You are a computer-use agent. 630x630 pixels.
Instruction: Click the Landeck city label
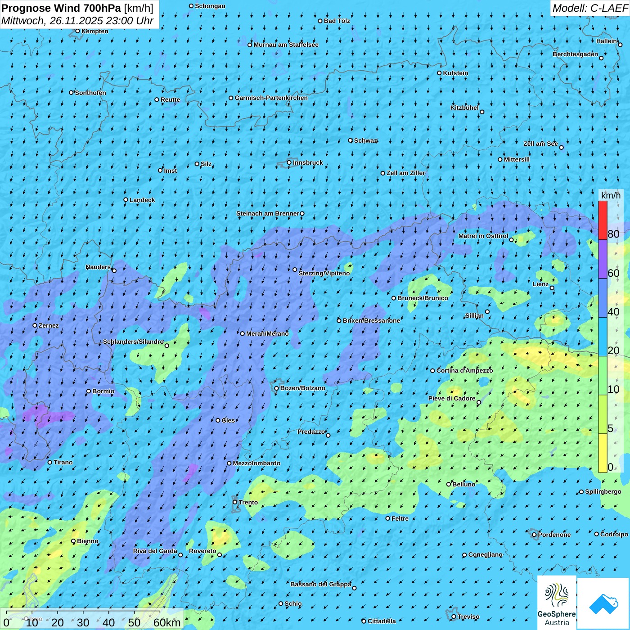coord(142,200)
